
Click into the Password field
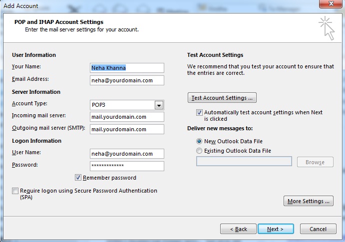pyautogui.click(x=127, y=166)
